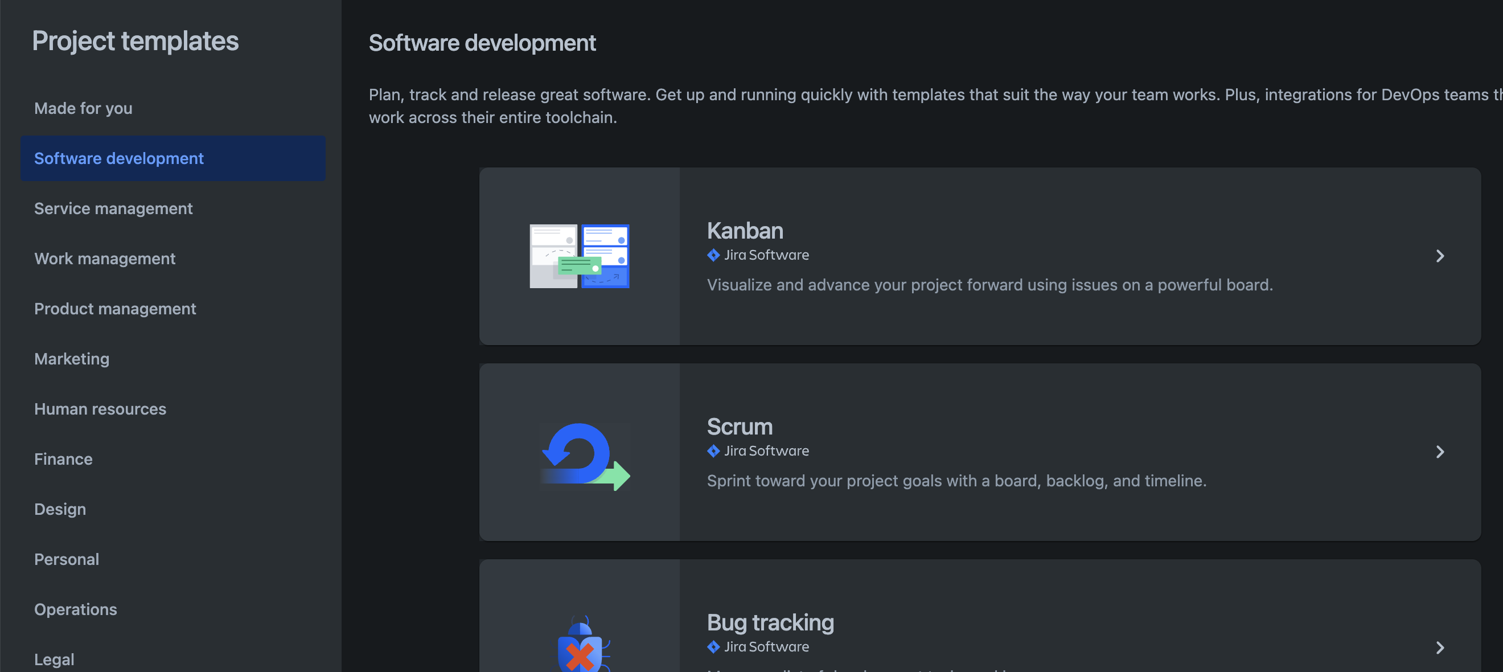The image size is (1503, 672).
Task: Open the Bug tracking template title
Action: pyautogui.click(x=770, y=622)
